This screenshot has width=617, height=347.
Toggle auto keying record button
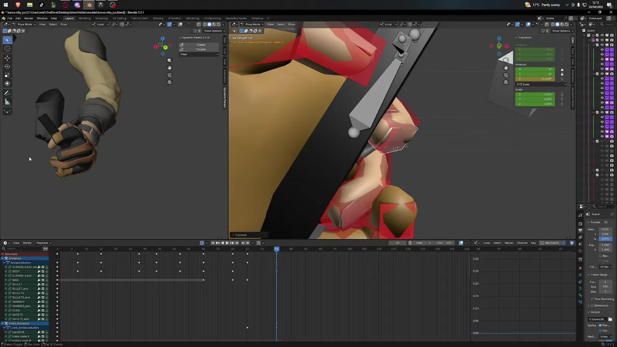click(x=202, y=243)
